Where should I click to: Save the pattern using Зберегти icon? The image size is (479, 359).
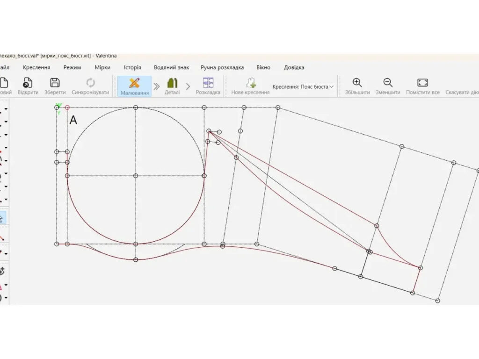55,86
